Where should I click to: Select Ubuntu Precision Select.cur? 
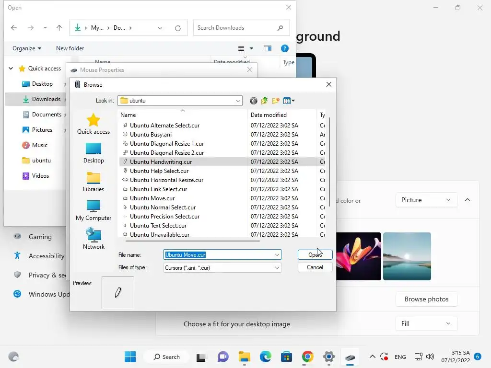click(x=165, y=216)
